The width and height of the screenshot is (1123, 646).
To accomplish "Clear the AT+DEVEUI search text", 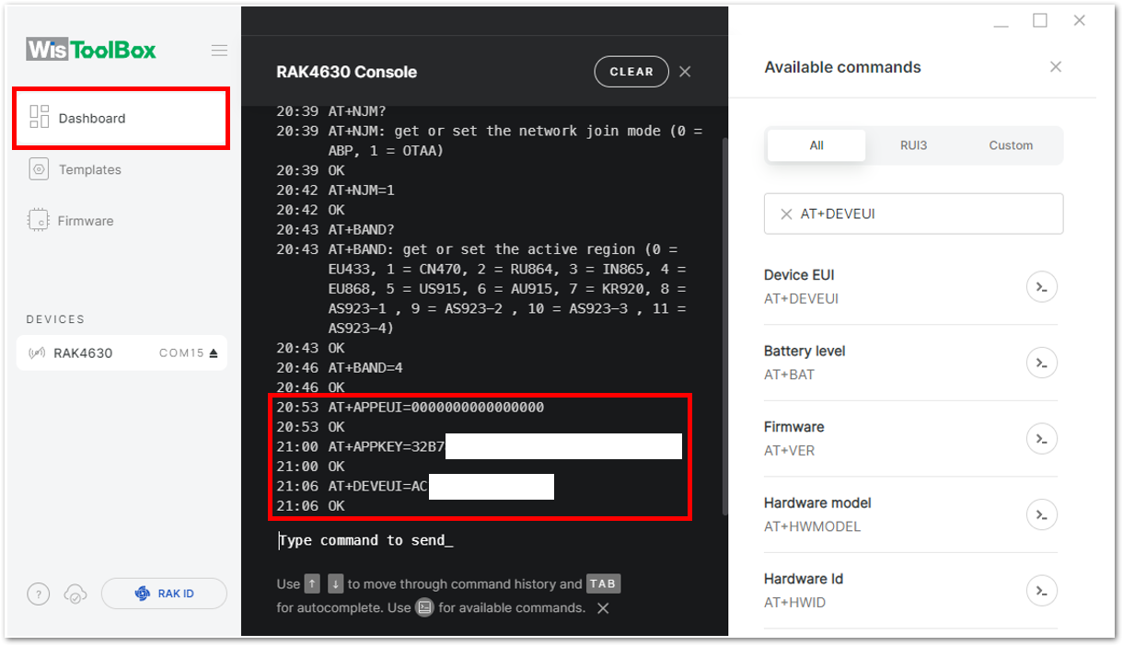I will pos(786,213).
